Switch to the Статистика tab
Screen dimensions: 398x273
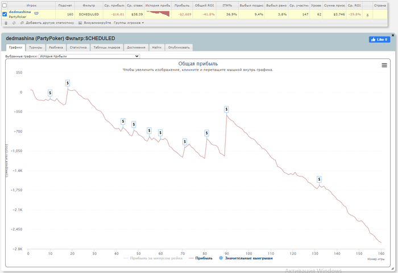tap(78, 48)
